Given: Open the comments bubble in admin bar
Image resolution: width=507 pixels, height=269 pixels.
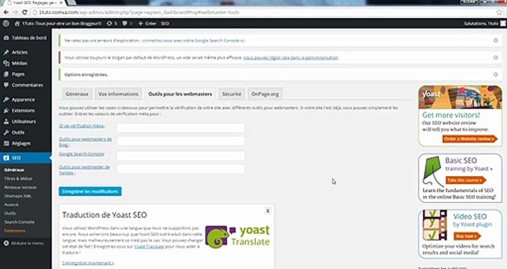Looking at the screenshot, I should point(127,23).
